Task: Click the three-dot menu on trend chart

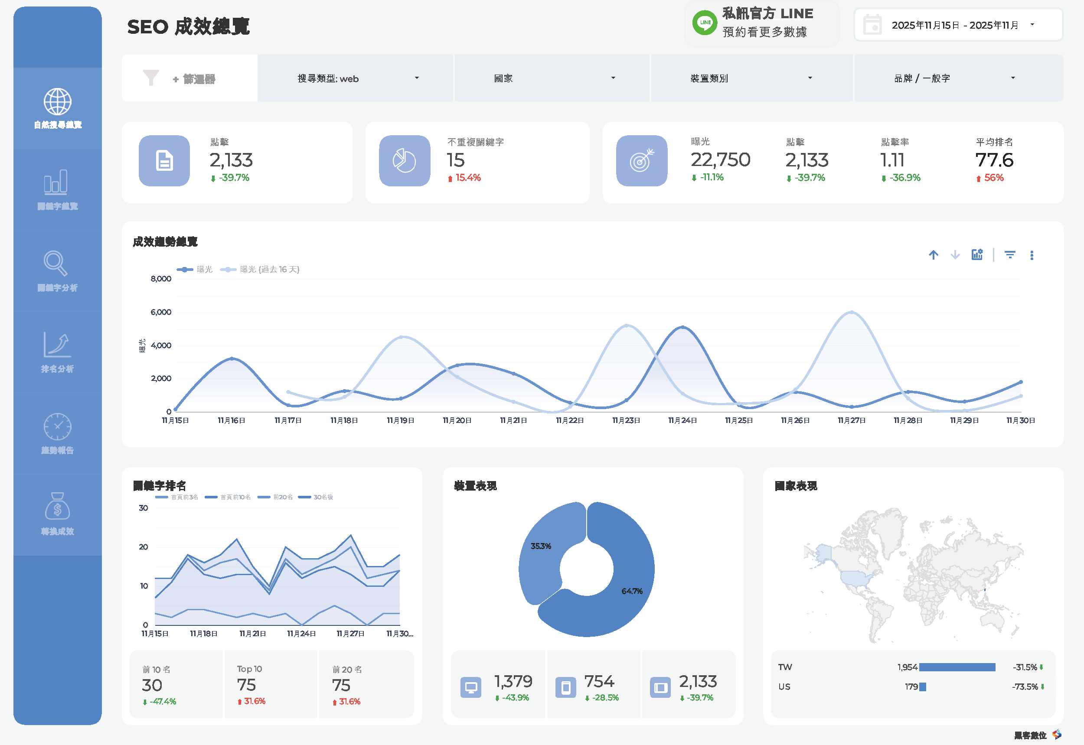Action: [1032, 255]
